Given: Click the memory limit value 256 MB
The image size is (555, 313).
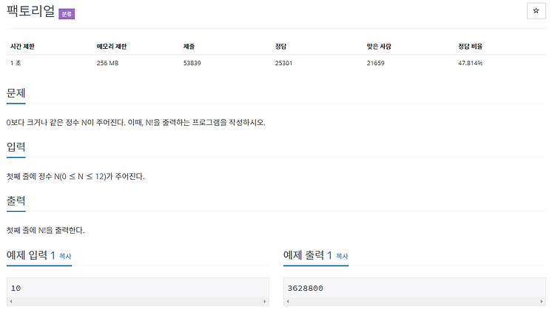Looking at the screenshot, I should tap(107, 63).
